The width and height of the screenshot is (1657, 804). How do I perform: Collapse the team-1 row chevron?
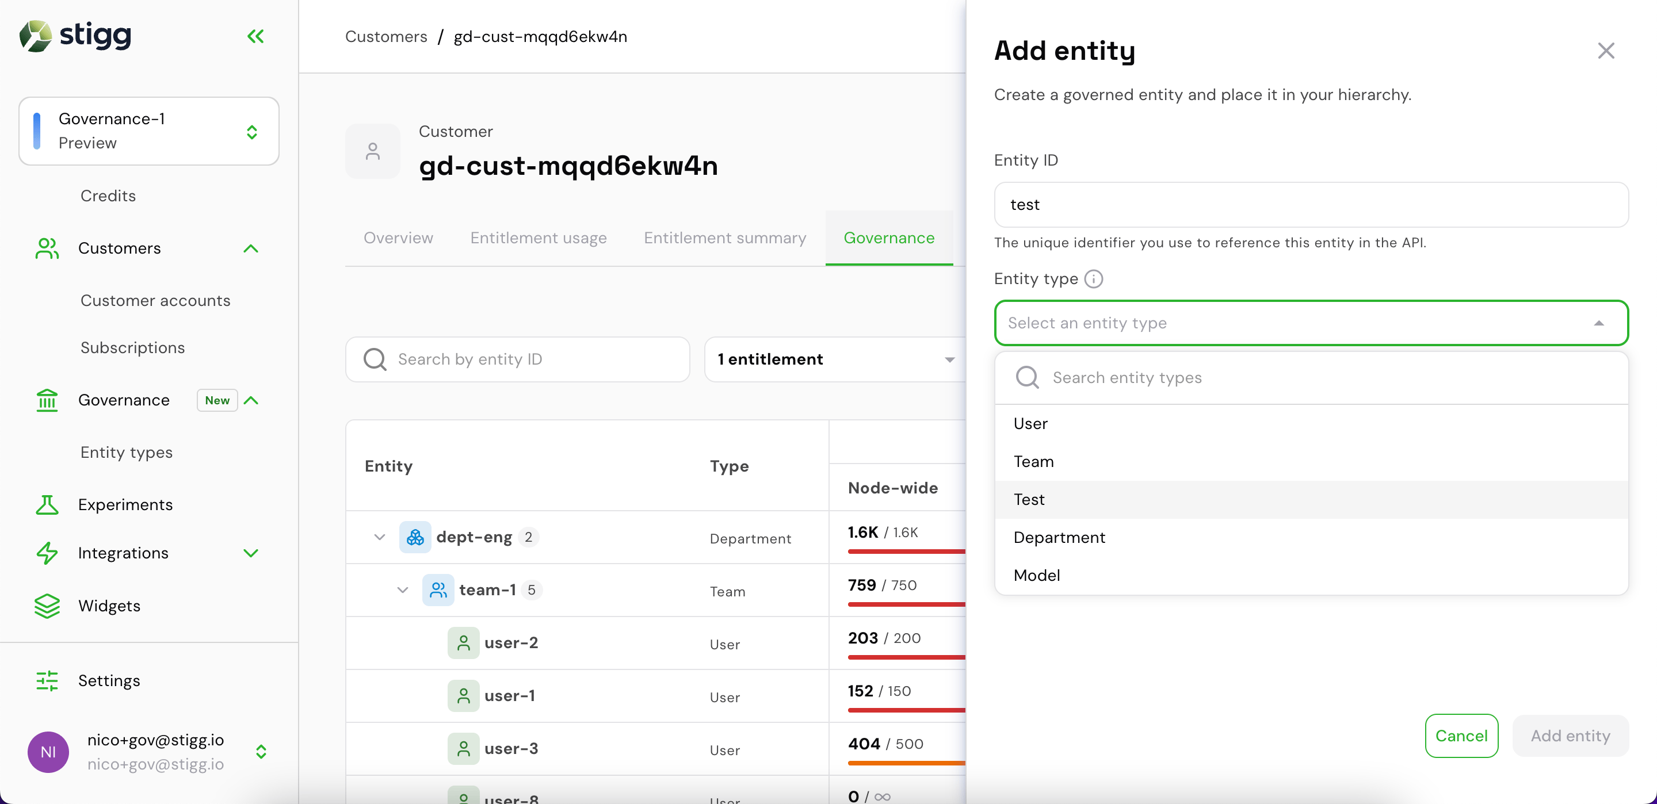pos(403,590)
